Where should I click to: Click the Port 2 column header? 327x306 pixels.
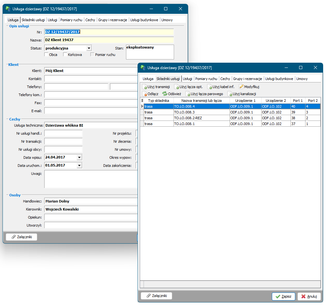click(313, 101)
